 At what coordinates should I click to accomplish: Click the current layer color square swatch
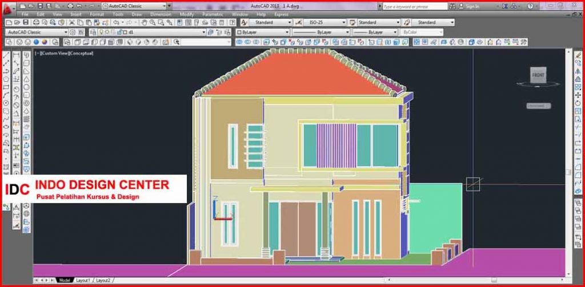[125, 33]
